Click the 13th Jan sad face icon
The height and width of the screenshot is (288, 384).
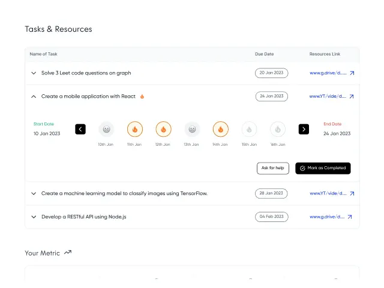pyautogui.click(x=192, y=129)
